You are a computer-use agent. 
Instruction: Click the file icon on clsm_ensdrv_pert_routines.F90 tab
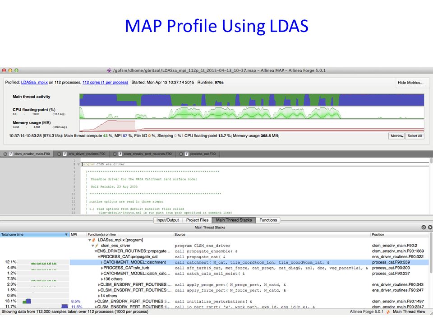click(120, 154)
